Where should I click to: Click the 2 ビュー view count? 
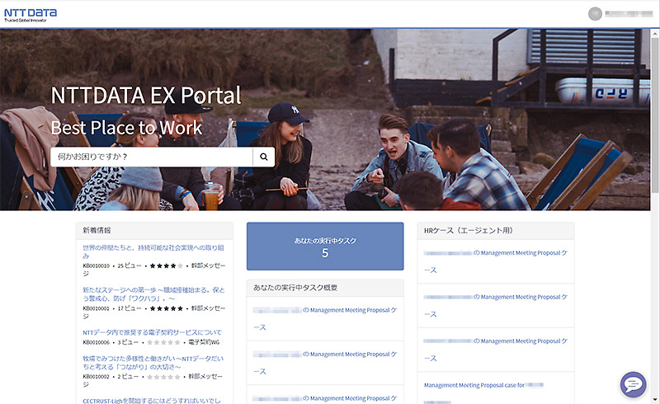tap(128, 377)
